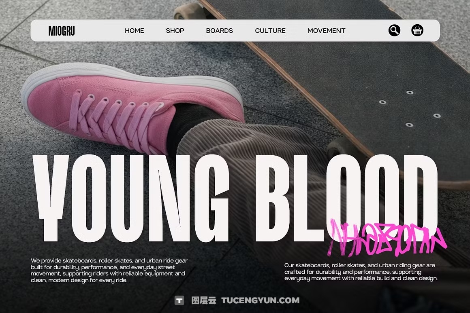Select the right paragraph starting 'Our skateboards'

(361, 272)
